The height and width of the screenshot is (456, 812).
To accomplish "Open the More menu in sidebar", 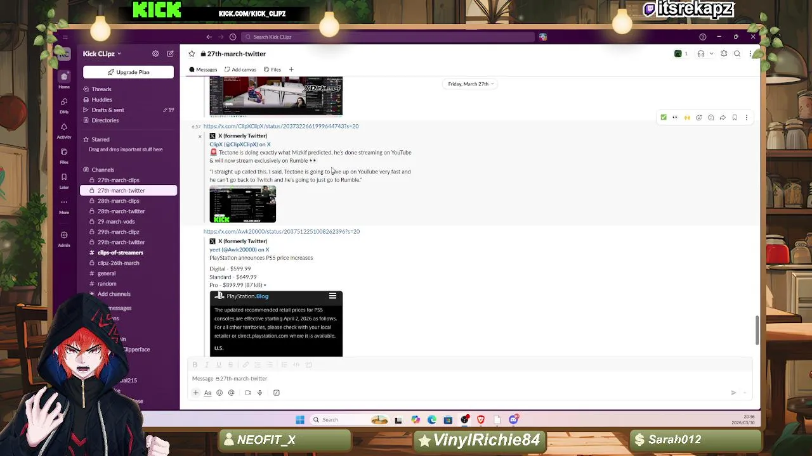I will (x=64, y=205).
